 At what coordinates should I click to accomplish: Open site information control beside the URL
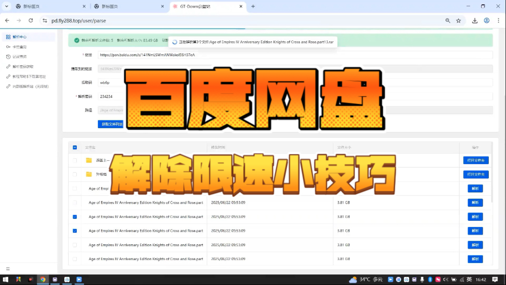45,21
